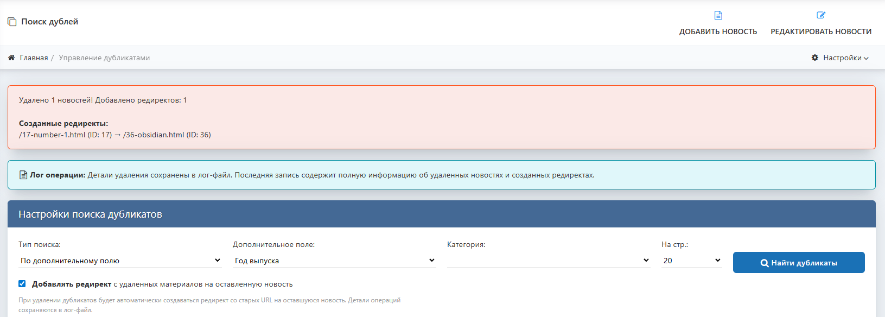
Task: Uncheck the Добавлять редирект checkbox
Action: tap(22, 283)
